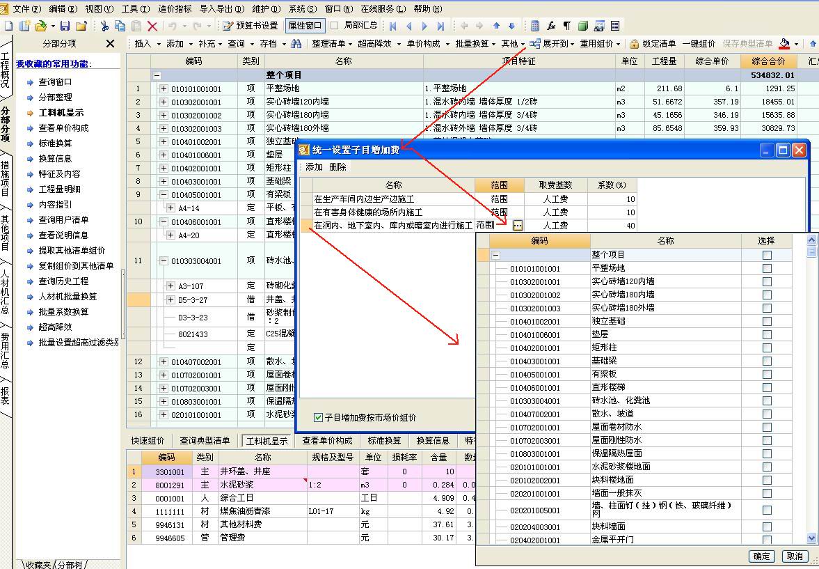This screenshot has width=819, height=569.
Task: Click the paragraph mark icon
Action: point(566,26)
